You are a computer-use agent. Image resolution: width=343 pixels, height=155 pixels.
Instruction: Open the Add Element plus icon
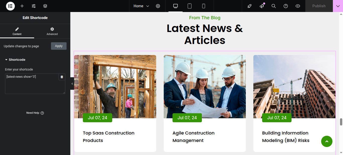[x=22, y=6]
